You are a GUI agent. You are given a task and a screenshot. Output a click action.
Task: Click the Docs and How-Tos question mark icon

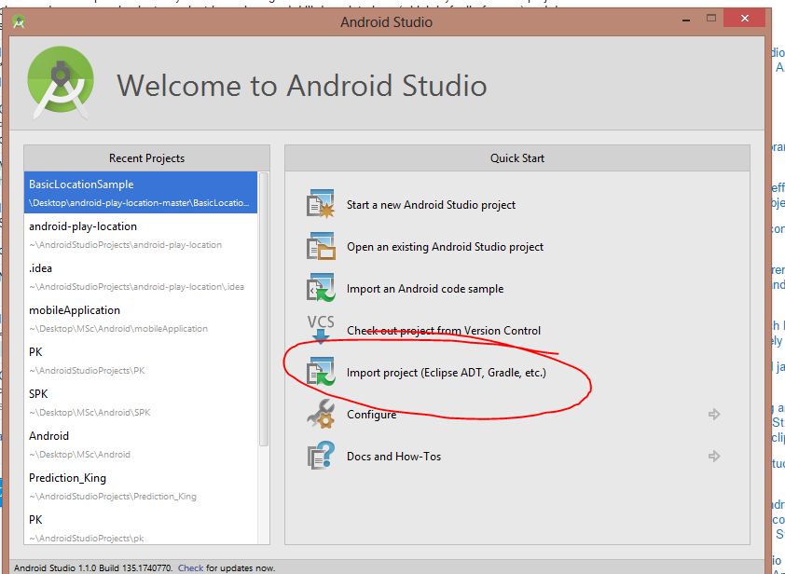pos(321,456)
